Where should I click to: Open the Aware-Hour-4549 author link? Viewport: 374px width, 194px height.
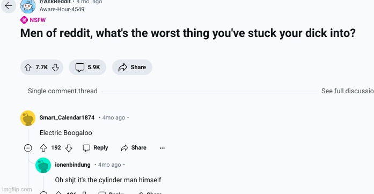62,9
